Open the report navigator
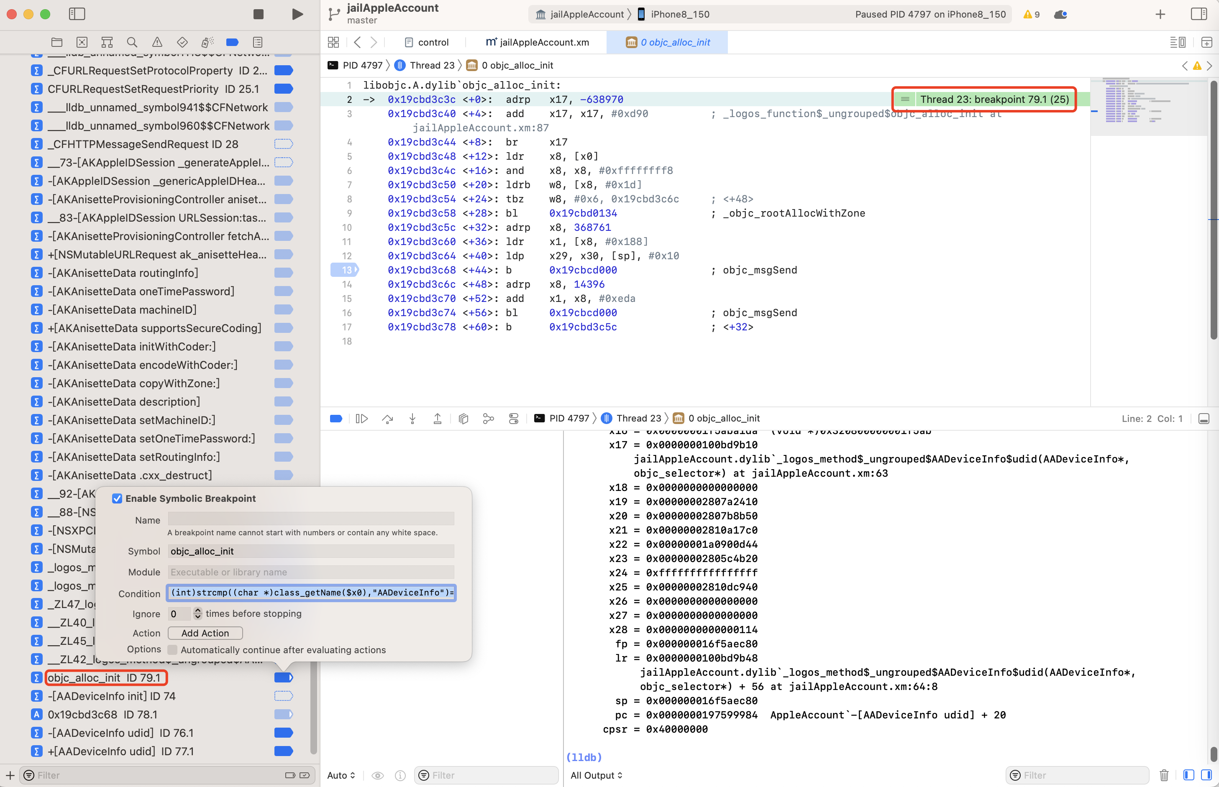Image resolution: width=1219 pixels, height=787 pixels. point(258,42)
